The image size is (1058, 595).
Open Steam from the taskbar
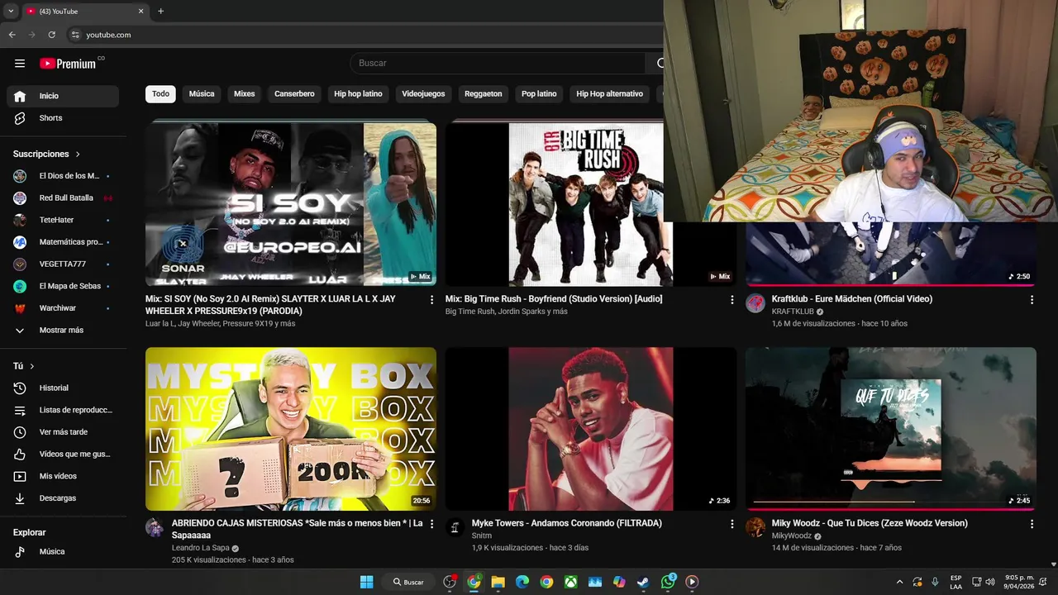tap(643, 582)
